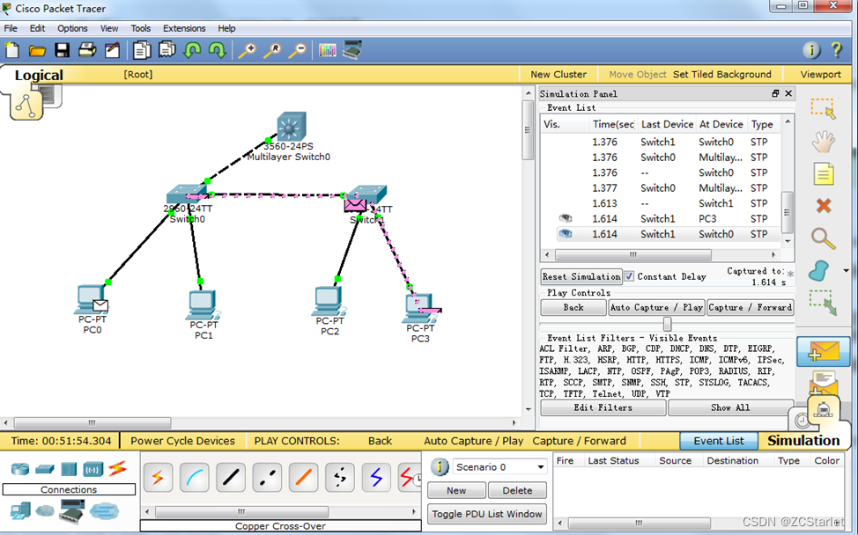Pick the Move Layout hand tool

click(x=823, y=142)
